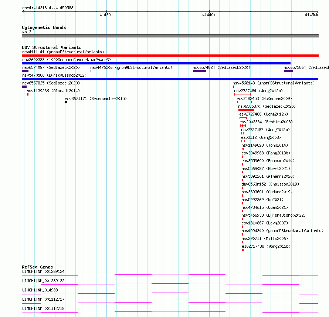The height and width of the screenshot is (317, 329).
Task: Click nsv4568143 gnomADStructuralVariants label
Action: click(274, 83)
